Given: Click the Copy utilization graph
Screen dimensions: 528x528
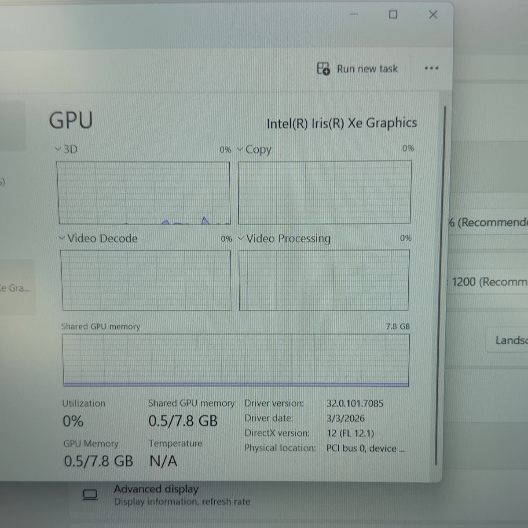Looking at the screenshot, I should pos(325,192).
